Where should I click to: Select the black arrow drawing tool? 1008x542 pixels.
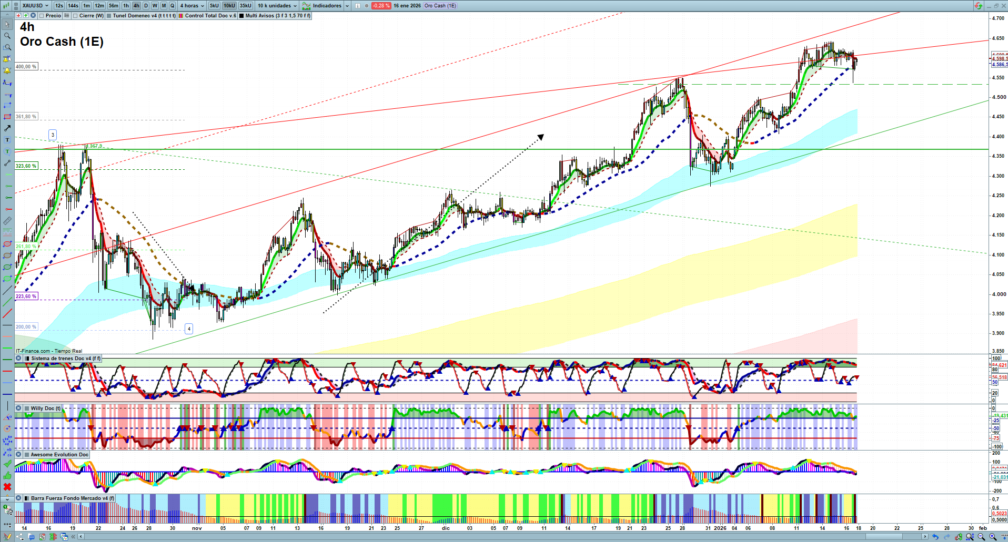(x=7, y=128)
